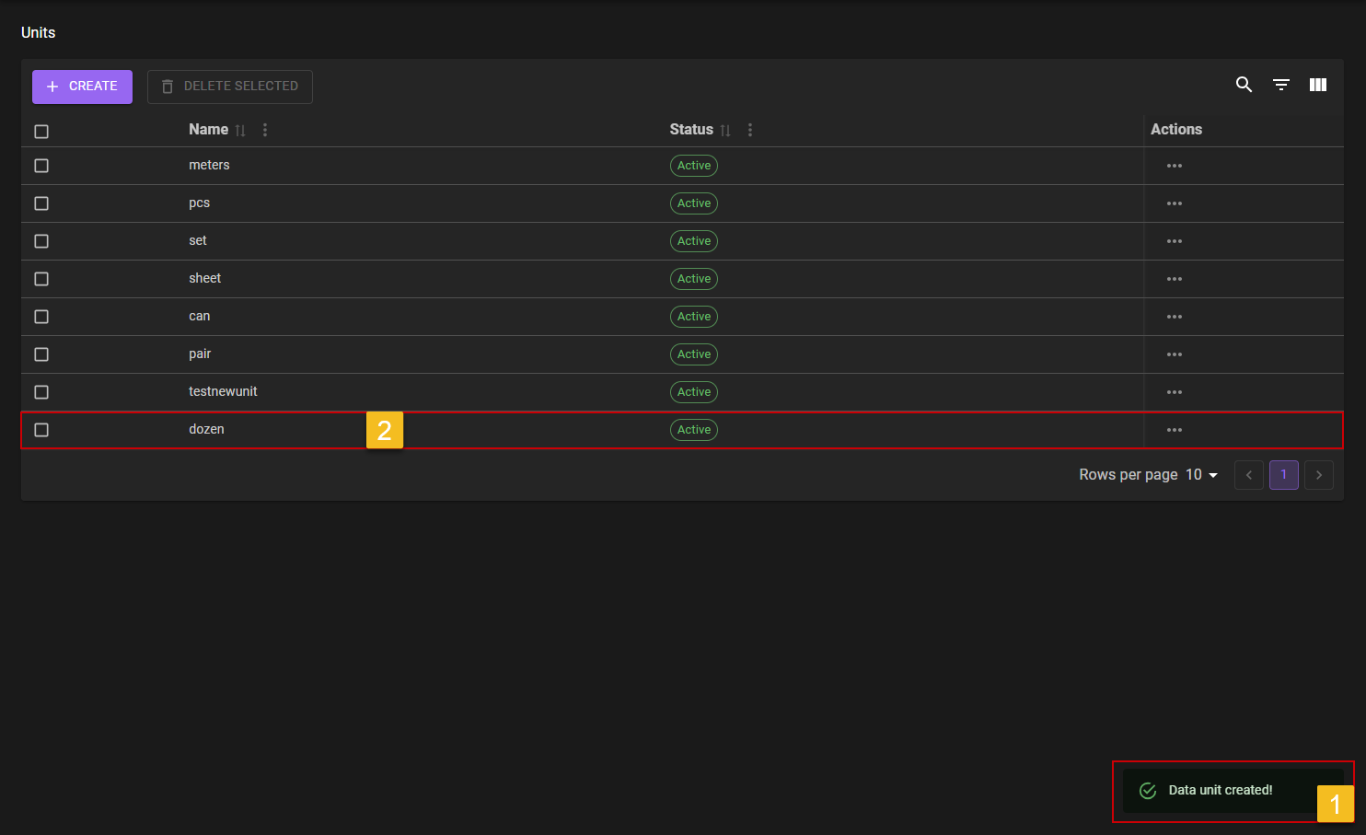Click the Active status badge for can
The image size is (1366, 835).
pyautogui.click(x=693, y=317)
